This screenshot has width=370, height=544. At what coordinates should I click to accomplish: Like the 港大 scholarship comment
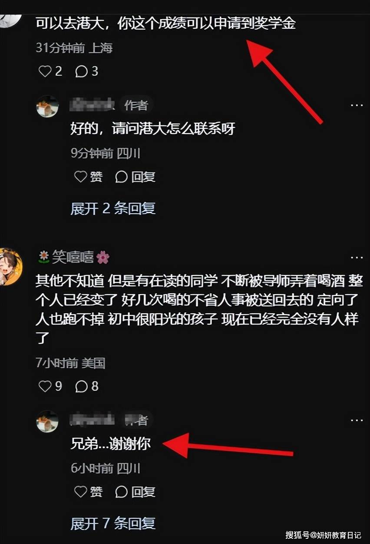pos(50,71)
